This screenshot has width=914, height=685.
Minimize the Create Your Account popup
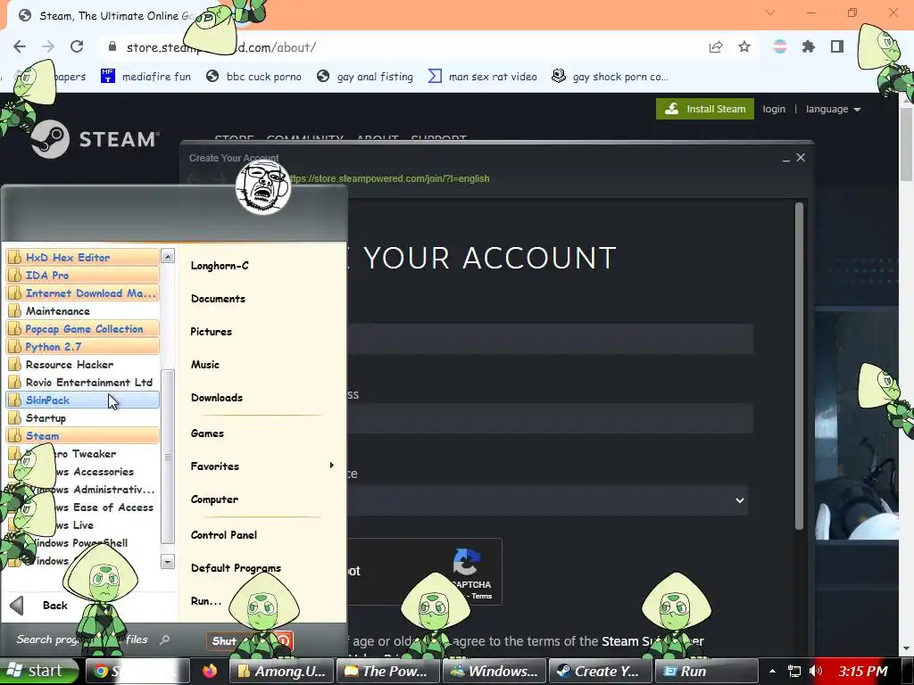pyautogui.click(x=785, y=159)
